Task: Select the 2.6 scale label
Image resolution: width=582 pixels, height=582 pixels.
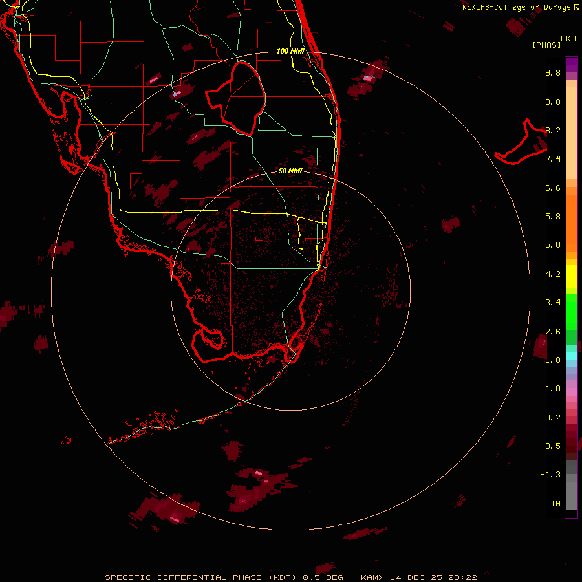Action: coord(553,332)
